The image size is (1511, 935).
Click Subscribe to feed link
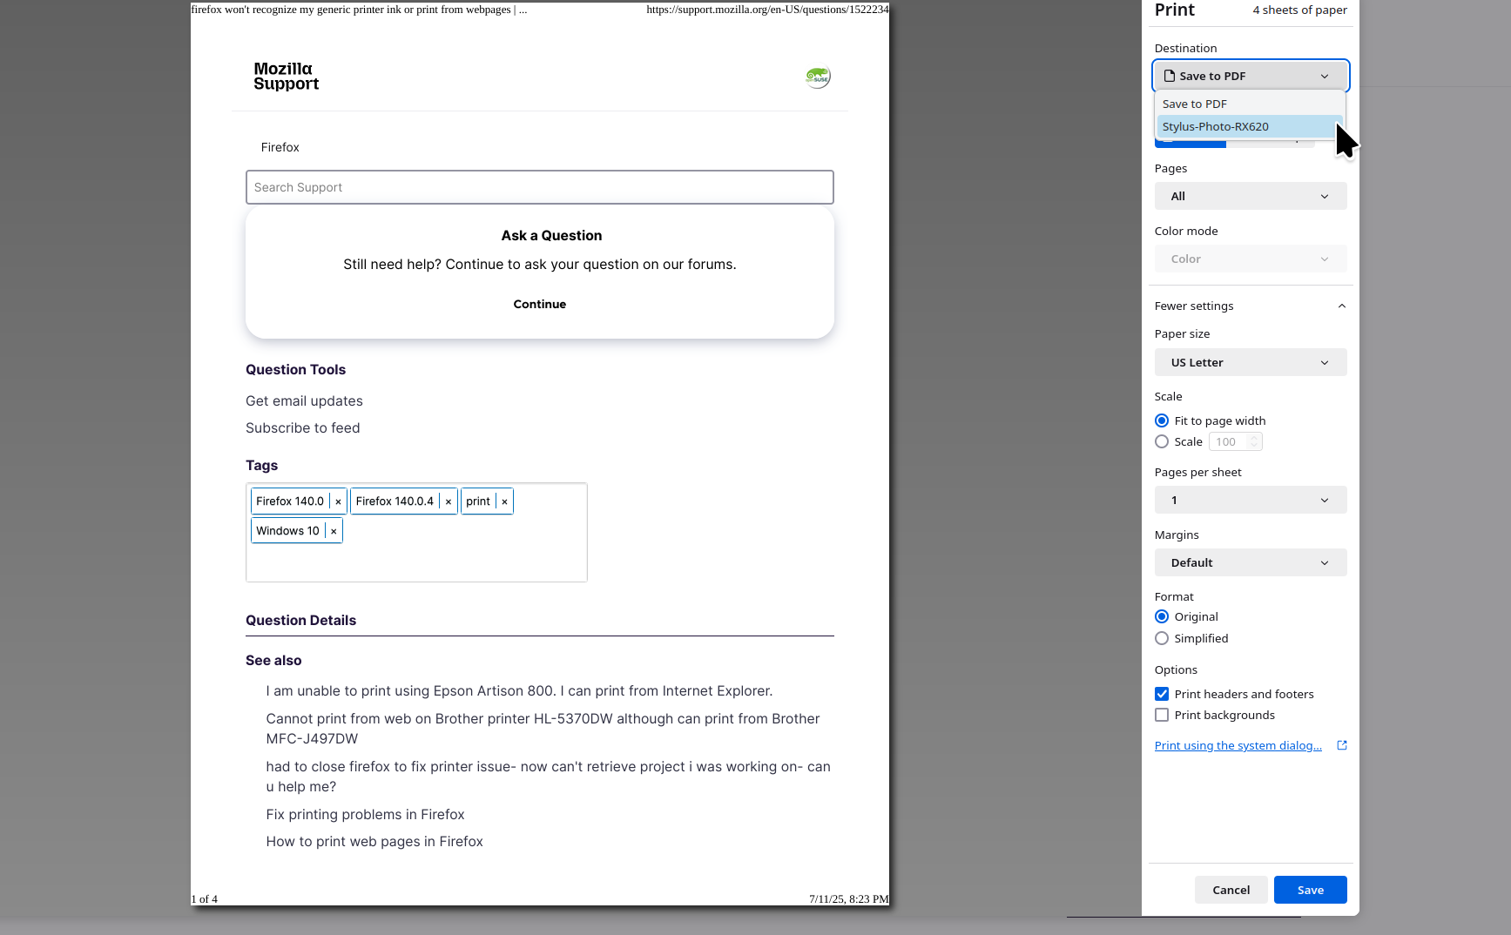302,427
